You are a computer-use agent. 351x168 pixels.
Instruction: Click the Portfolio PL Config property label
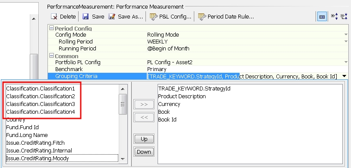(x=78, y=62)
